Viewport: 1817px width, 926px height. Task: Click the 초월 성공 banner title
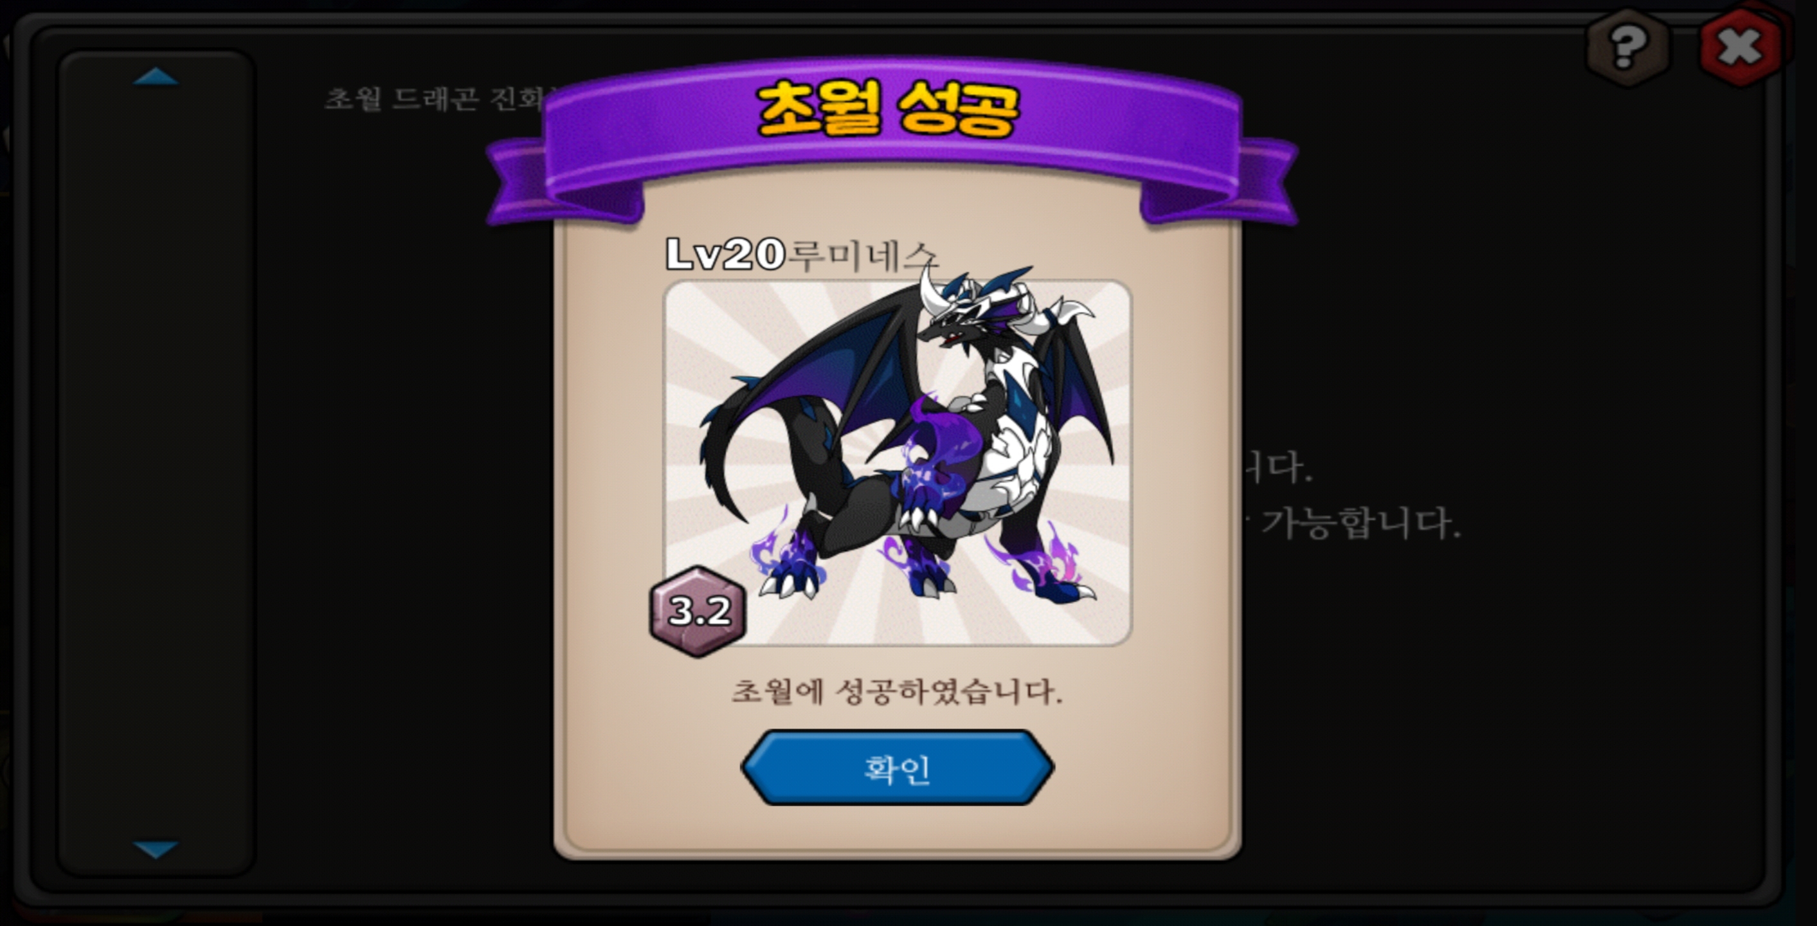[x=889, y=109]
